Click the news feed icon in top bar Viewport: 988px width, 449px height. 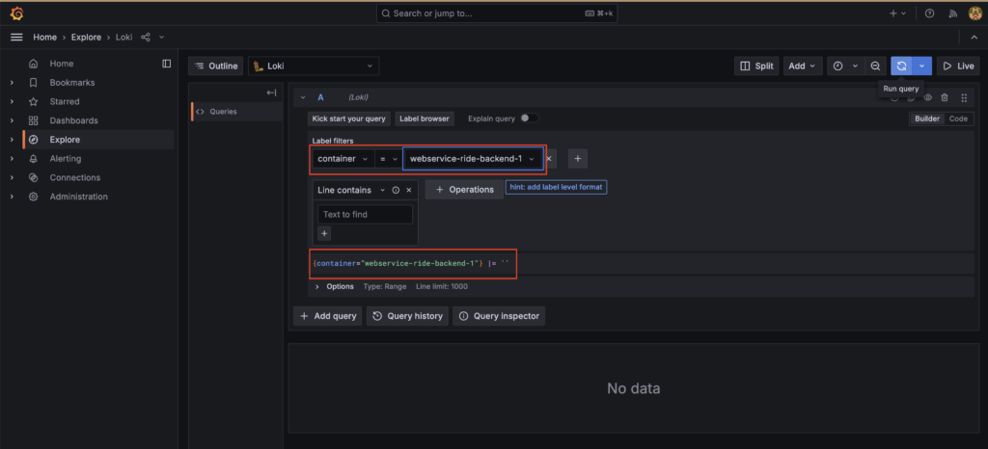951,13
